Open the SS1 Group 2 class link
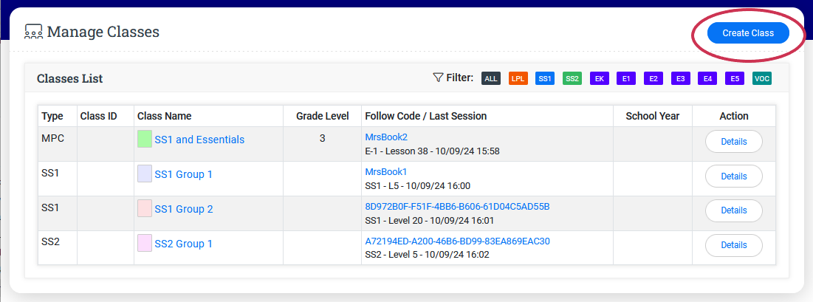 click(183, 209)
